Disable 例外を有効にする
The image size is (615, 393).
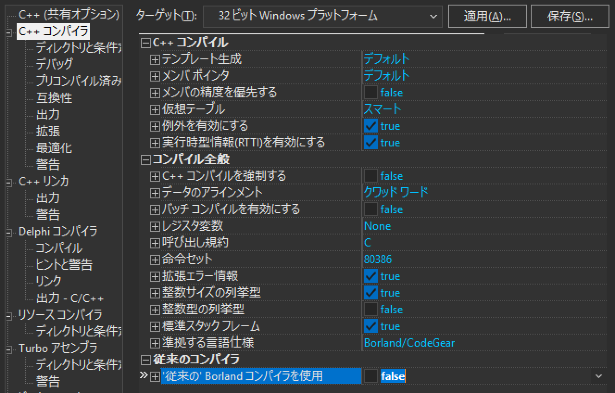[370, 126]
